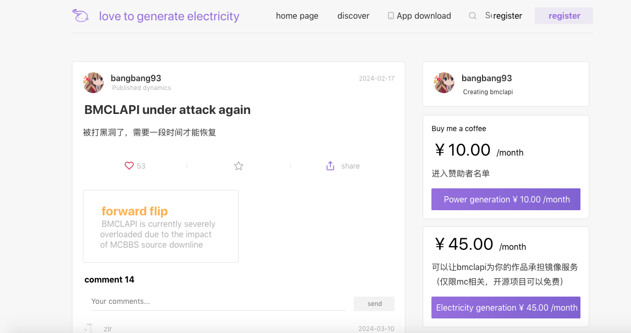Click the site logo icon in header

(x=80, y=16)
